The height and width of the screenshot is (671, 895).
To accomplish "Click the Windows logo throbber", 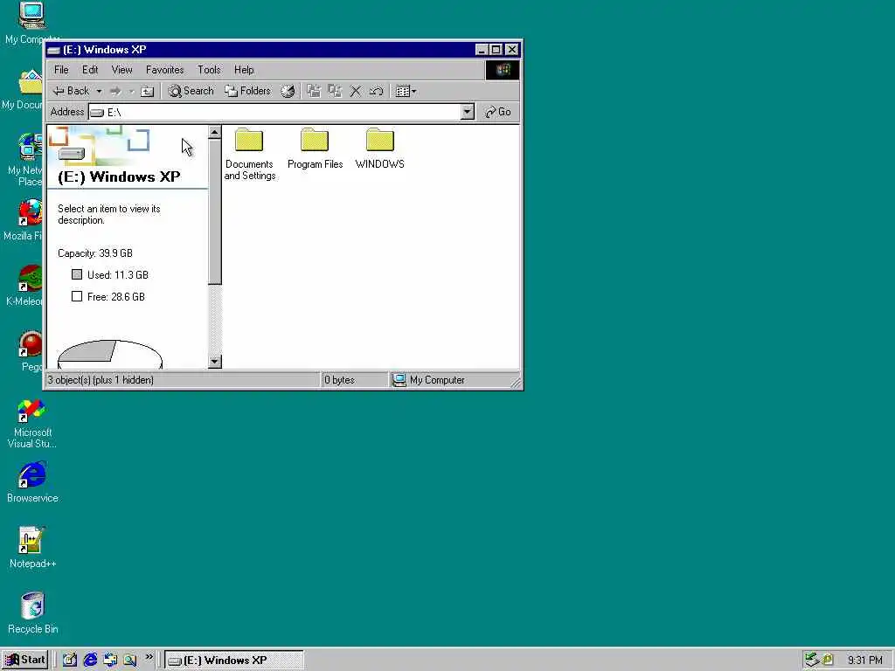I will [x=503, y=70].
